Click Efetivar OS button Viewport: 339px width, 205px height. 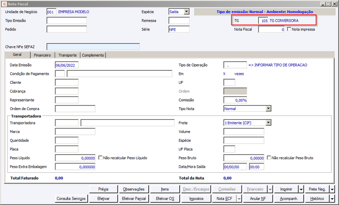tap(165, 199)
